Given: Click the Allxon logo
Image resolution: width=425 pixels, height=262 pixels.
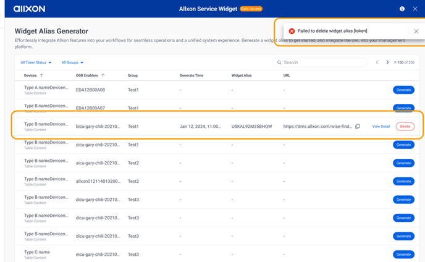Looking at the screenshot, I should click(29, 9).
